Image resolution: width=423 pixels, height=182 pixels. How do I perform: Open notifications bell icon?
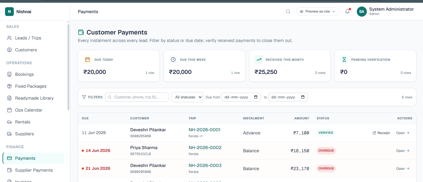click(x=347, y=12)
